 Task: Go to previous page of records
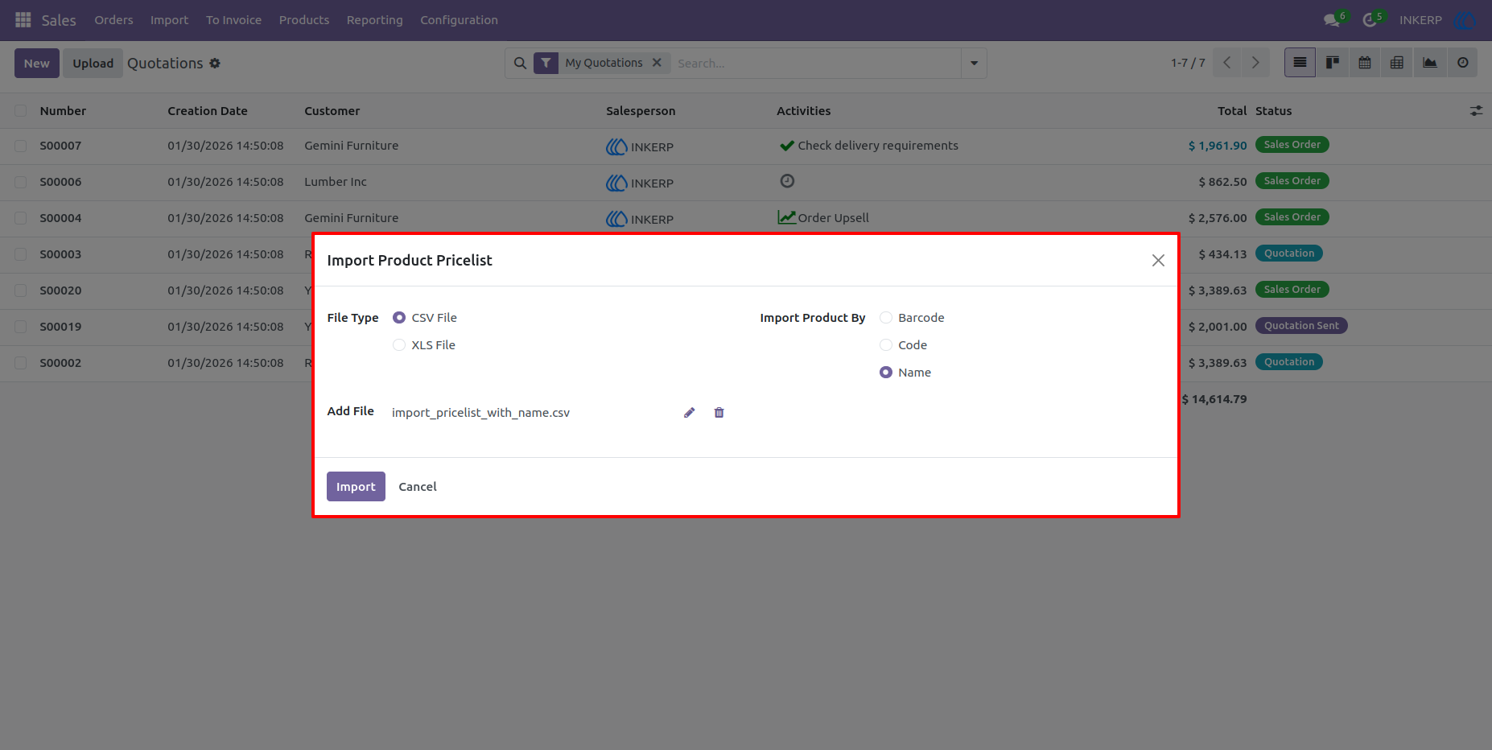point(1226,63)
